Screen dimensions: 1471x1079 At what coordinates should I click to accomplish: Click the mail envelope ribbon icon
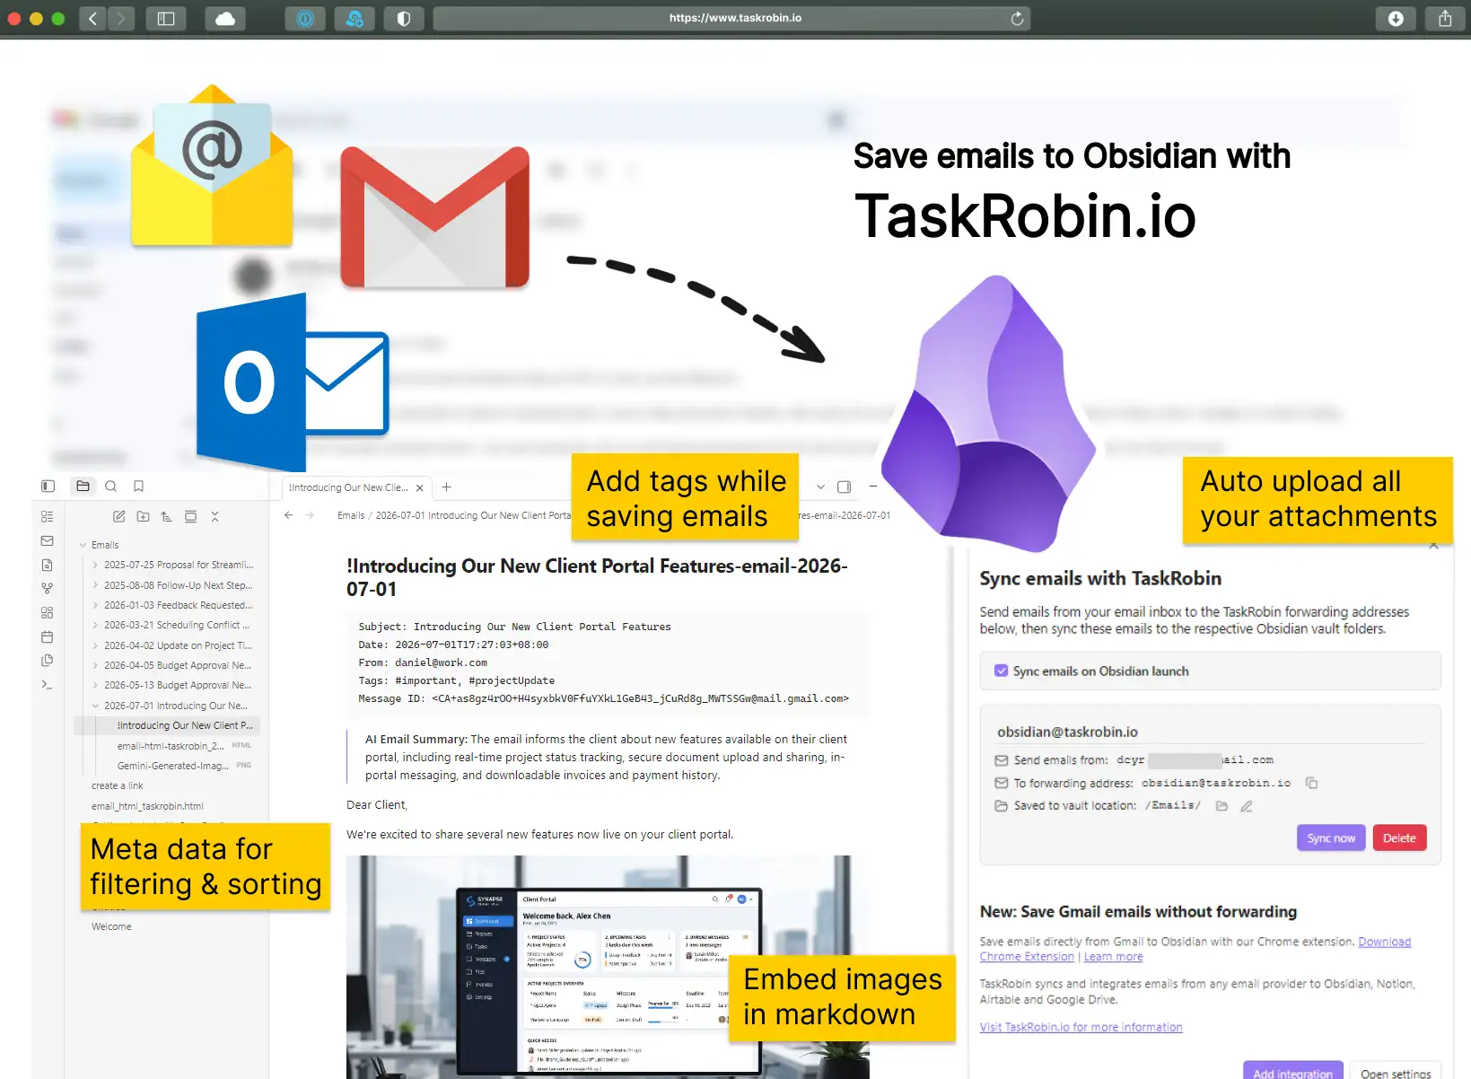pos(48,541)
